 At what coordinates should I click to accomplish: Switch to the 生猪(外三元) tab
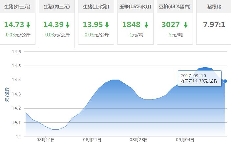pos(18,7)
